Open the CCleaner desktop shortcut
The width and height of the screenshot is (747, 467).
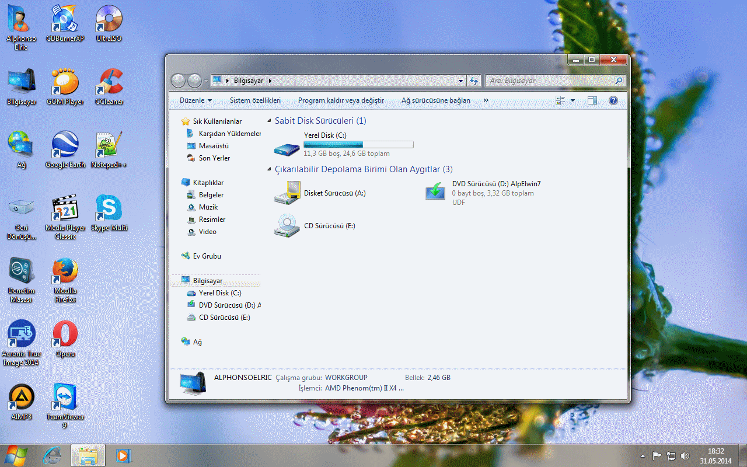click(109, 82)
